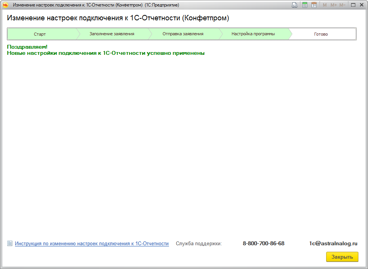Click the document icon beside the instruction link
The height and width of the screenshot is (269, 368).
(x=10, y=243)
